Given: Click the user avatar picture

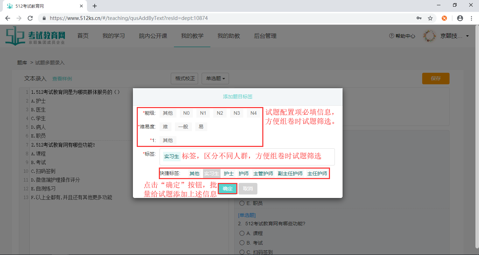Looking at the screenshot, I should pos(430,36).
